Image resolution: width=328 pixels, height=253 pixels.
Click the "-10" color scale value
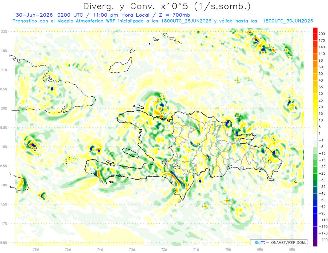click(x=322, y=153)
